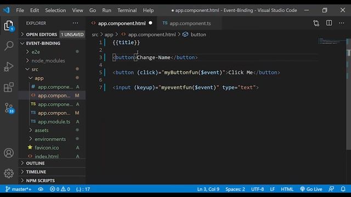Expand the environments folder

tap(50, 139)
